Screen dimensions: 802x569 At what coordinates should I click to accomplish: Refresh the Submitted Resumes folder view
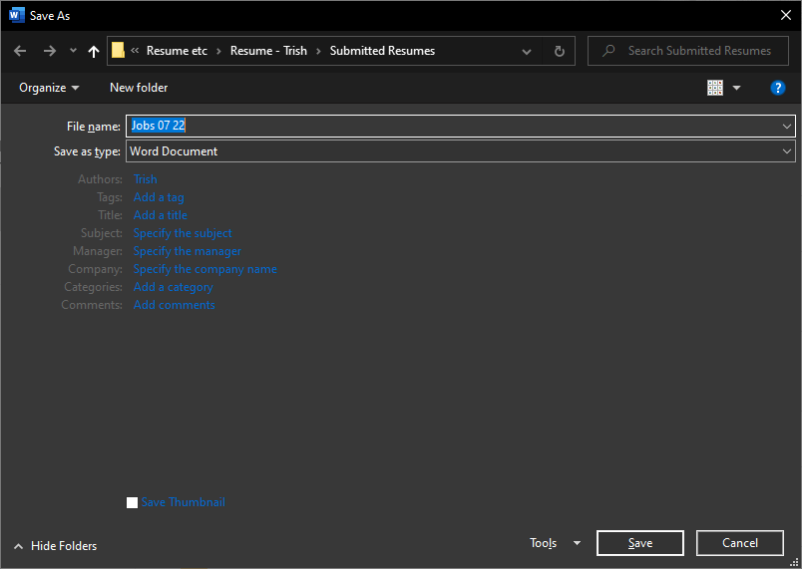(x=559, y=51)
